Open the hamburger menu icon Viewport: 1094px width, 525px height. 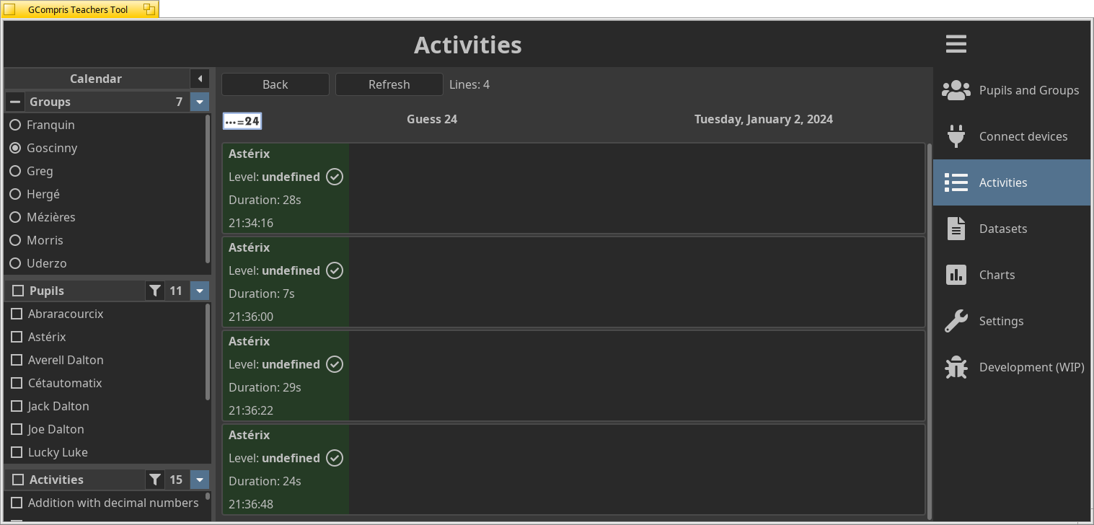pos(956,44)
